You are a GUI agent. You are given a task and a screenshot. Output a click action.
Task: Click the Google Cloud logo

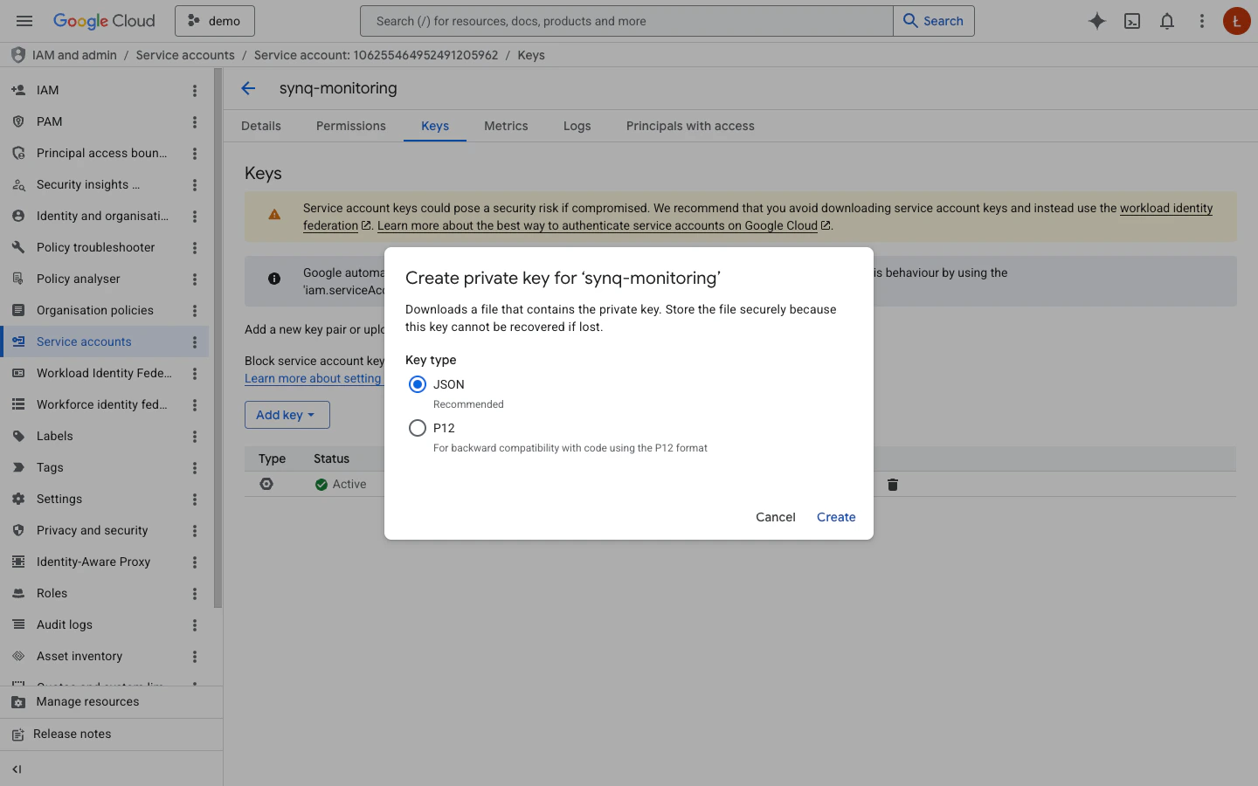[x=104, y=21]
